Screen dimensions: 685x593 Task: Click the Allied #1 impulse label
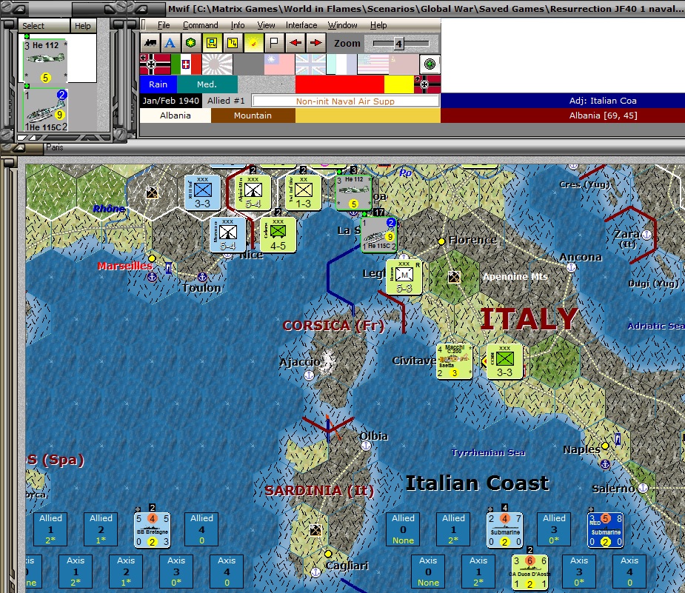pos(226,101)
